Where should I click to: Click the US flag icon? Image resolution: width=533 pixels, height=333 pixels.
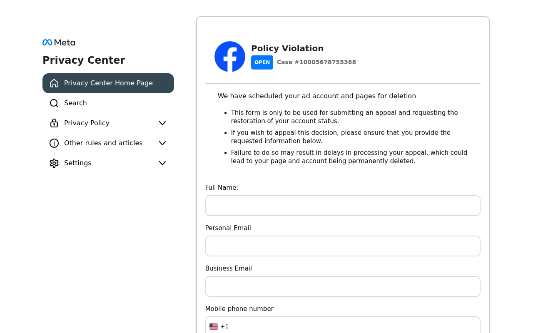tap(214, 326)
